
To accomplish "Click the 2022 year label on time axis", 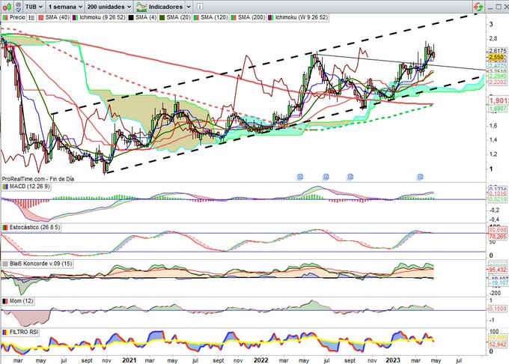I will coord(261,360).
